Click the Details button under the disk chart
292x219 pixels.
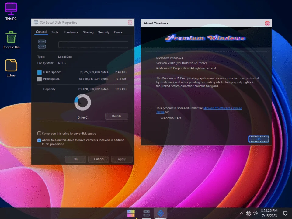[116, 116]
